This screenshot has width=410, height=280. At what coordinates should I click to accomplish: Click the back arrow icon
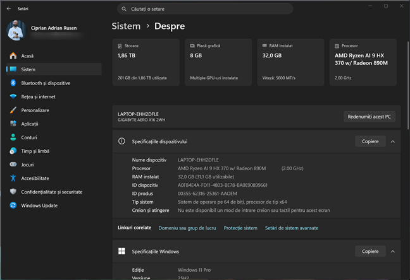click(x=9, y=9)
